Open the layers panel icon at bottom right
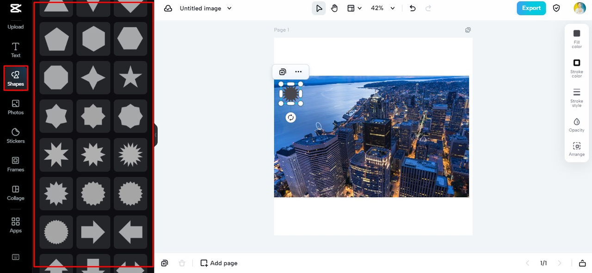592x273 pixels. click(x=582, y=263)
